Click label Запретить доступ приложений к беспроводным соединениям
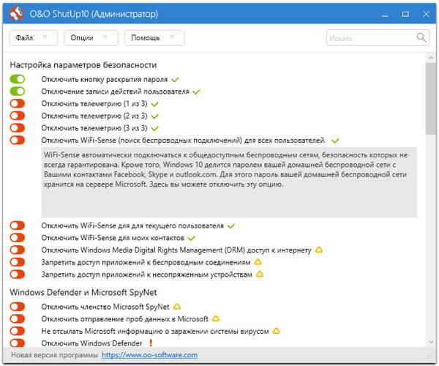 [146, 262]
